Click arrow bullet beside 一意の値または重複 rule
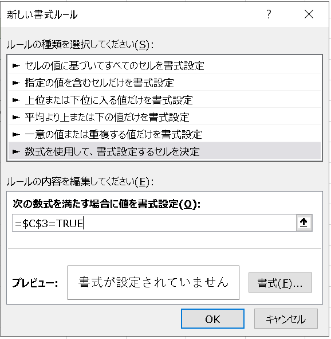This screenshot has height=339, width=331. point(16,134)
